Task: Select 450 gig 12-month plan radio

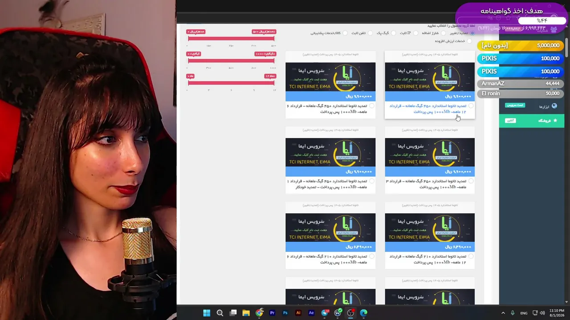Action: pos(471,106)
